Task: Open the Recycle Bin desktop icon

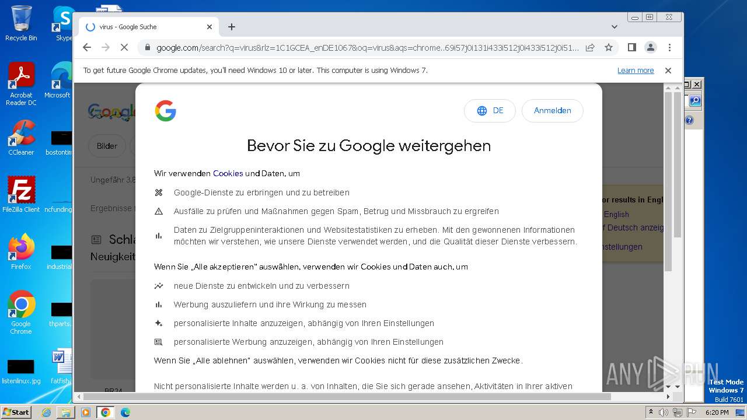Action: pyautogui.click(x=21, y=23)
